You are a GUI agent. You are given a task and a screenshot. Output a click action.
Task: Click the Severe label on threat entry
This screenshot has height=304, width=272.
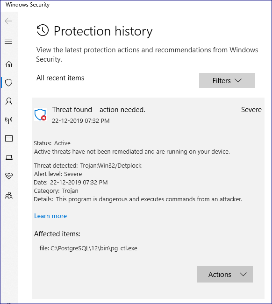pyautogui.click(x=251, y=110)
